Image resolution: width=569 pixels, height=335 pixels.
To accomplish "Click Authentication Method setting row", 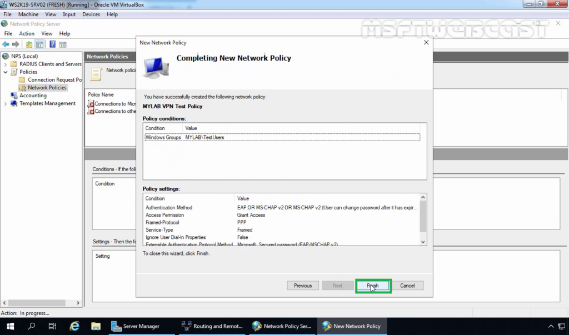I will tap(282, 208).
